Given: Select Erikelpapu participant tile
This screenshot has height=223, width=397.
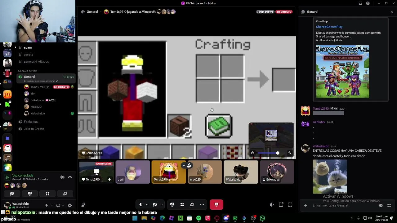Looking at the screenshot, I should pyautogui.click(x=277, y=172).
